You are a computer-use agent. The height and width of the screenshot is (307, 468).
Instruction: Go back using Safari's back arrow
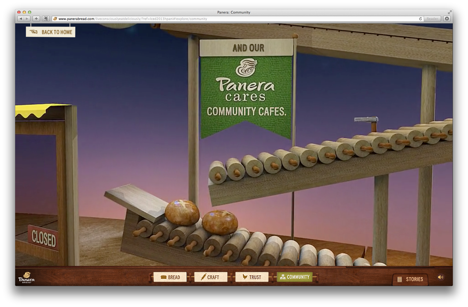click(x=21, y=19)
